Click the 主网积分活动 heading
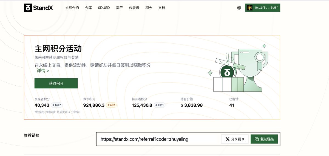 [58, 49]
